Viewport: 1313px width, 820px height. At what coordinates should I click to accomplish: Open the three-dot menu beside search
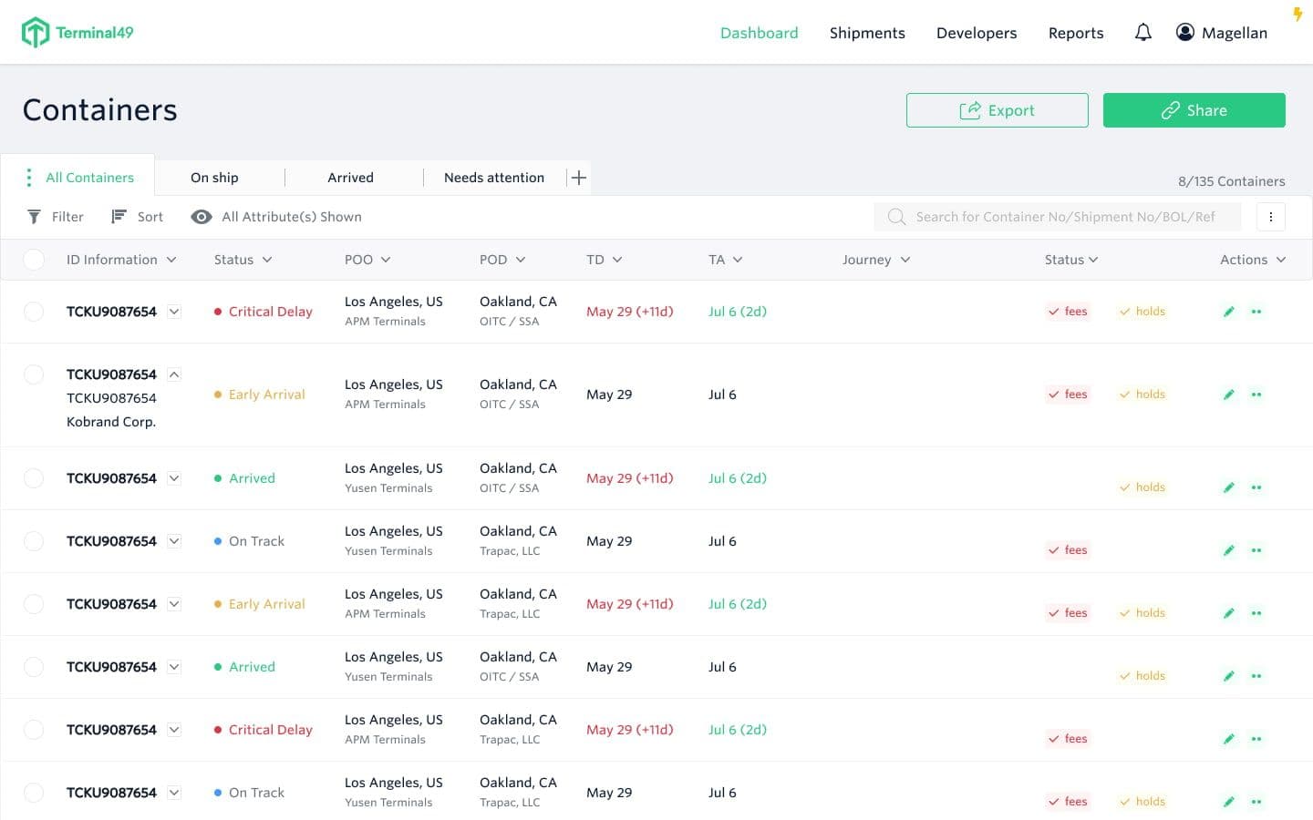[1270, 217]
